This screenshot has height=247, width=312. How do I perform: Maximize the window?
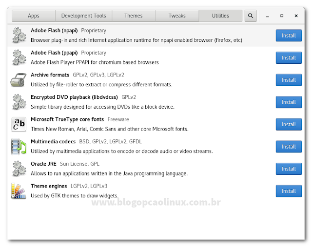click(282, 16)
